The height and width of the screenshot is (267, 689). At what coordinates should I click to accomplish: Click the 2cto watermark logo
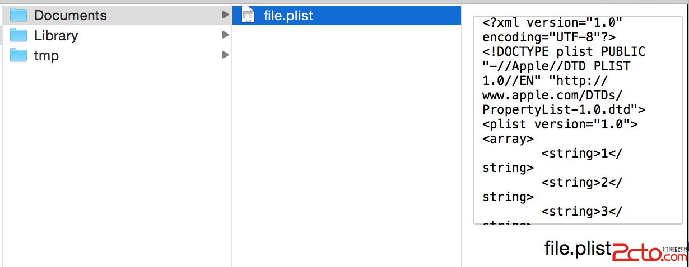(636, 252)
